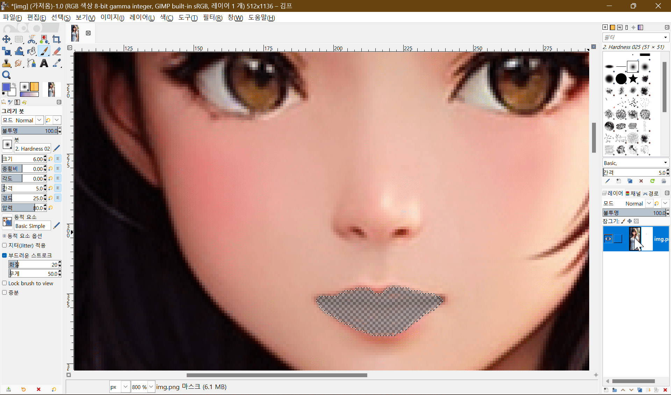Select the Scissors select tool
The image size is (671, 395).
pos(31,39)
